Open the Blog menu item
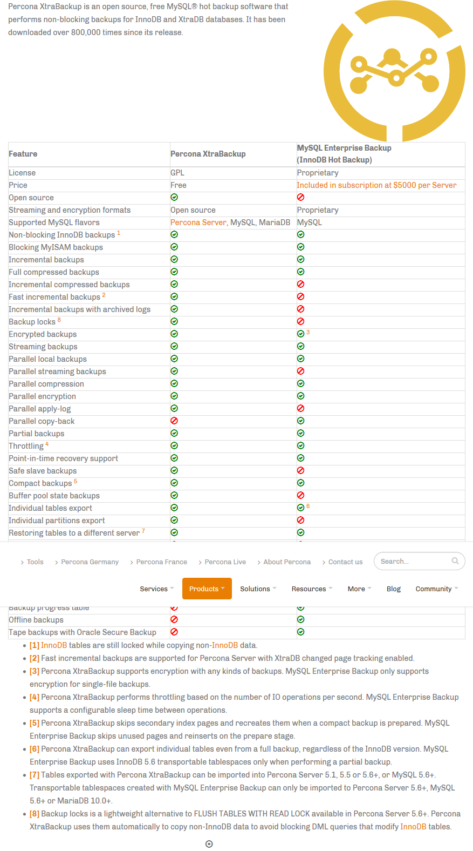The width and height of the screenshot is (473, 851). point(394,589)
